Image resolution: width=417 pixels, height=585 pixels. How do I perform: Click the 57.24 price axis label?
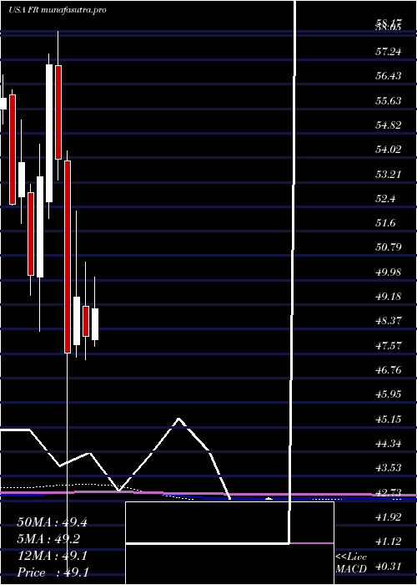pyautogui.click(x=388, y=52)
